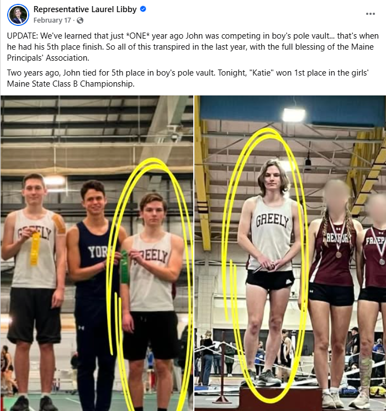Viewport: 386px width, 411px height.
Task: Open the post's three-dot options menu
Action: (x=370, y=14)
